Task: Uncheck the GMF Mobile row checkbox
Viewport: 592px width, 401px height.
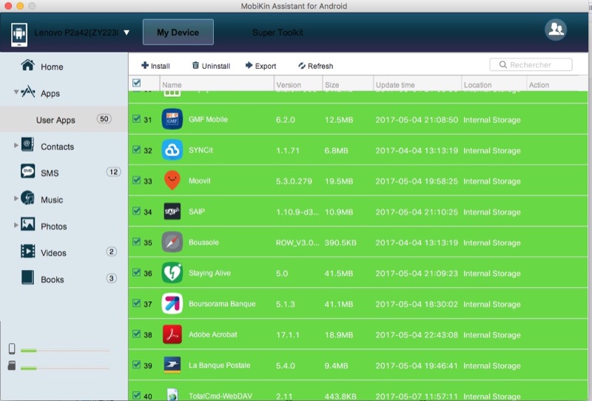Action: pos(136,119)
